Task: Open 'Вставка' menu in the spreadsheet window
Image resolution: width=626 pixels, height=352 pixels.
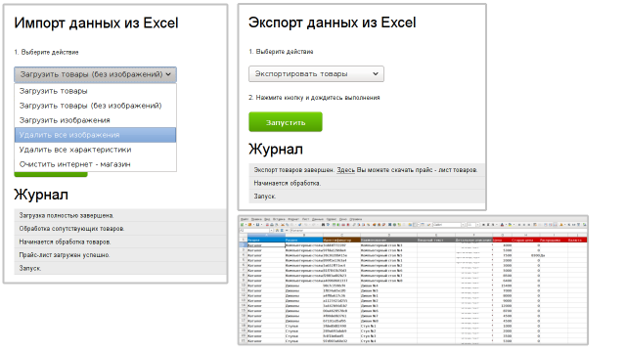Action: [279, 219]
